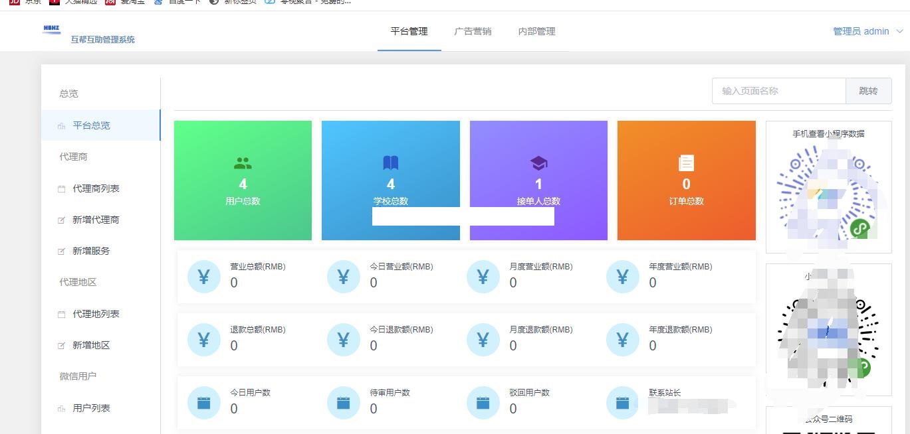Click the book icon on the schools card
910x434 pixels.
point(390,161)
